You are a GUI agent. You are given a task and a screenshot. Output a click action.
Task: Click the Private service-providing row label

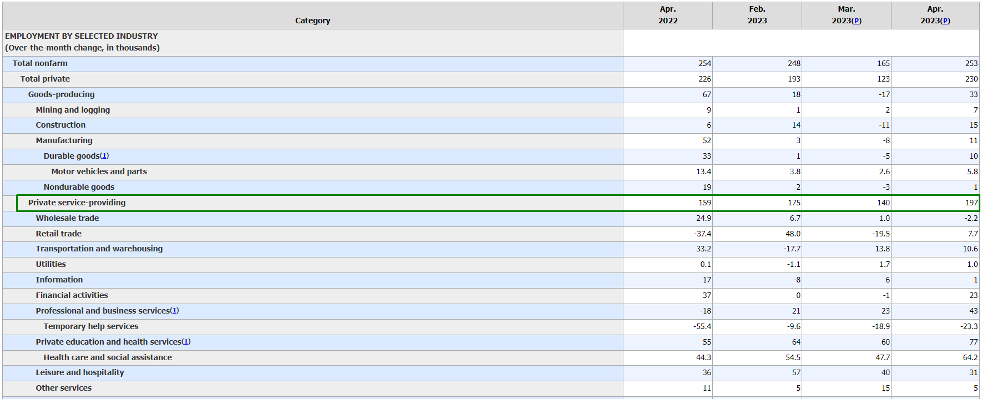coord(77,203)
